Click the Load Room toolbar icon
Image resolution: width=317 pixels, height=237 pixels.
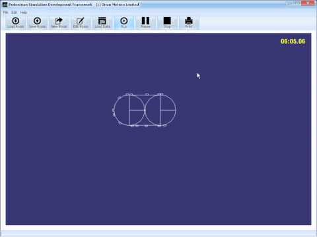click(x=15, y=22)
